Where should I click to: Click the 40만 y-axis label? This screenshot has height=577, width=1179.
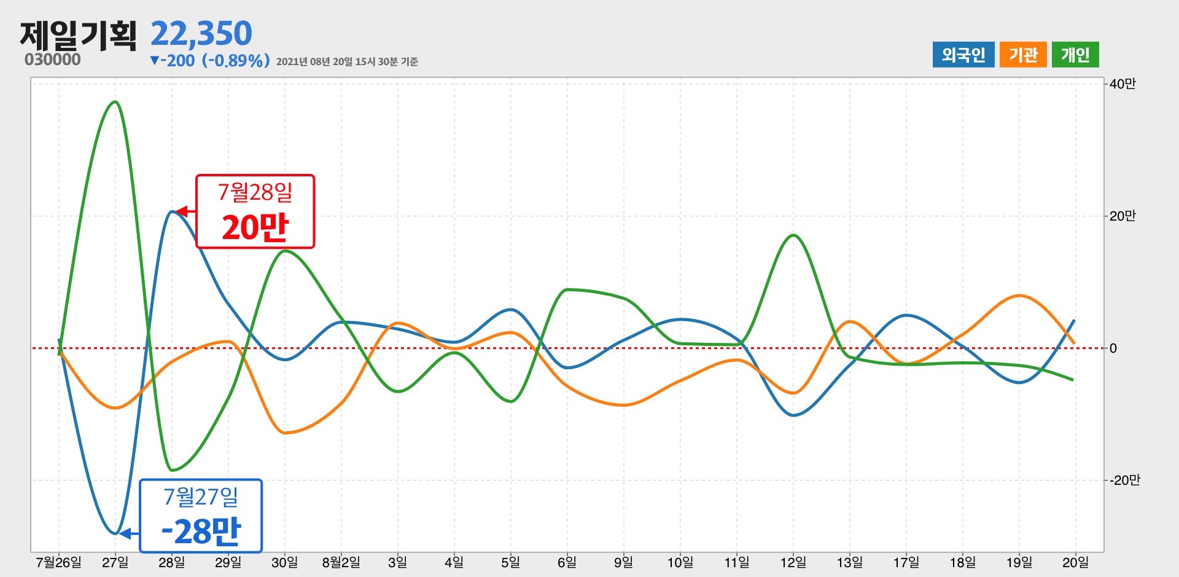pos(1123,84)
